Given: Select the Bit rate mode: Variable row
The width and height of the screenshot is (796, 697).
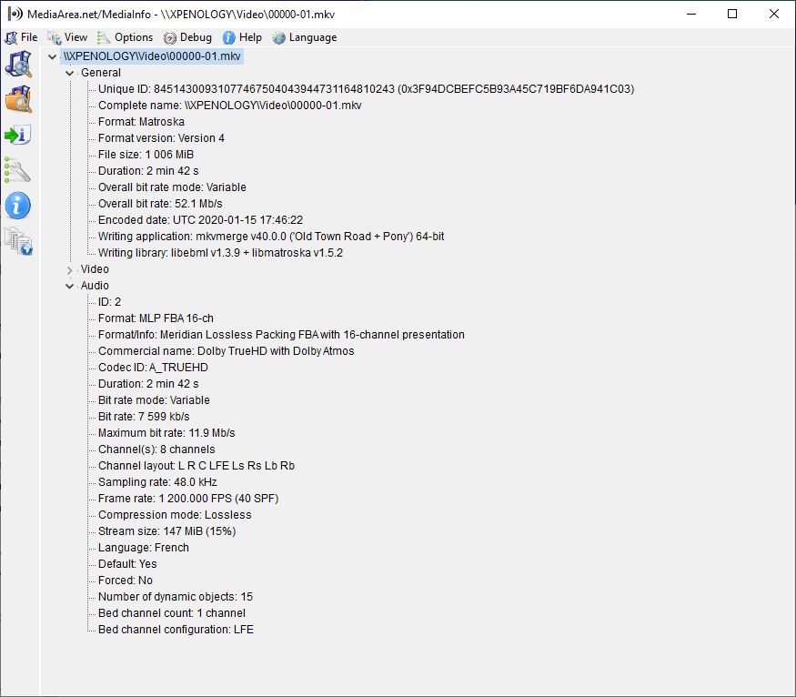Looking at the screenshot, I should pos(154,400).
